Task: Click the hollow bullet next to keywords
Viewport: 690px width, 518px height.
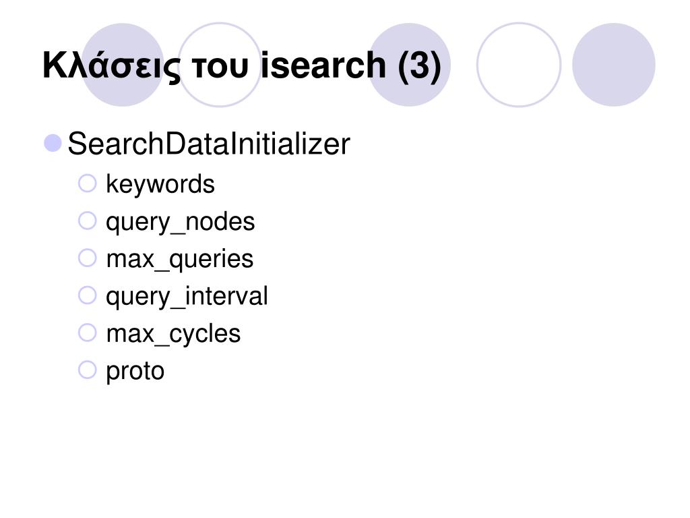Action: pos(87,183)
